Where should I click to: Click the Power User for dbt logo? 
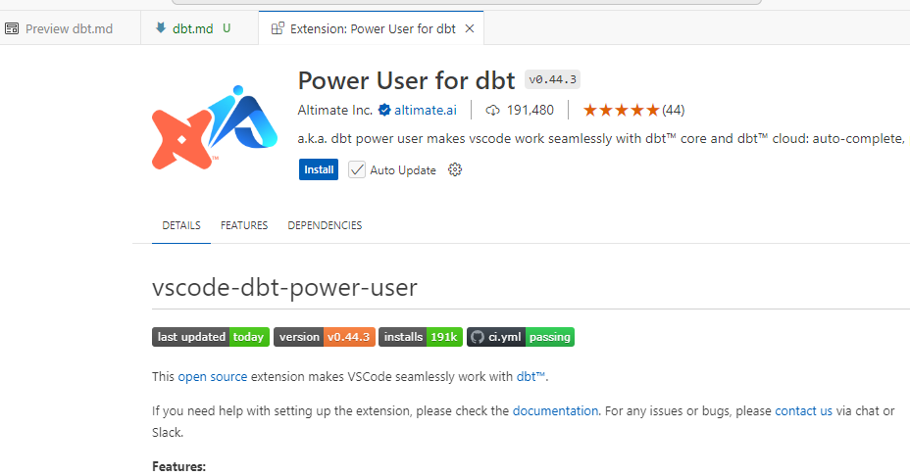click(x=214, y=127)
